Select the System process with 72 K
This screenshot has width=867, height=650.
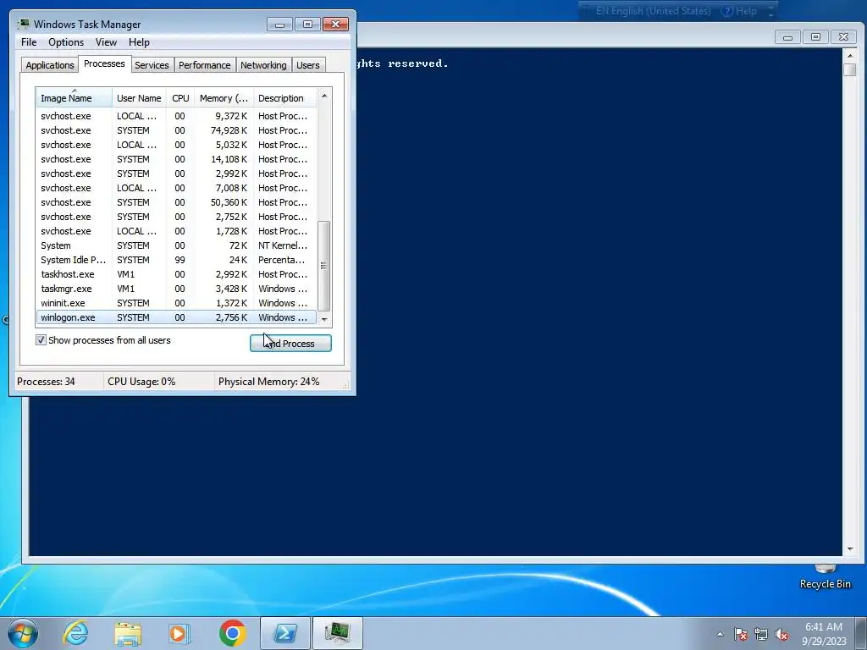pos(176,245)
